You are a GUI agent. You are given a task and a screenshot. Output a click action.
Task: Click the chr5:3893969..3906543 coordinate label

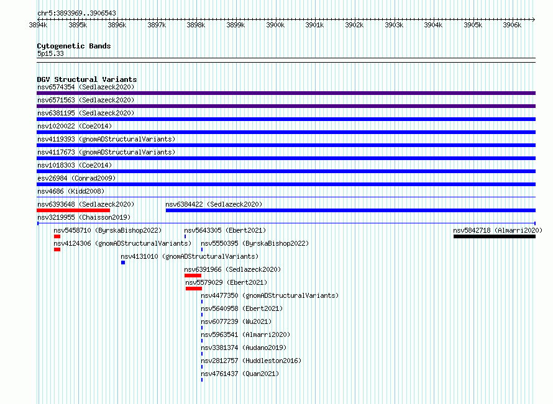[x=76, y=13]
